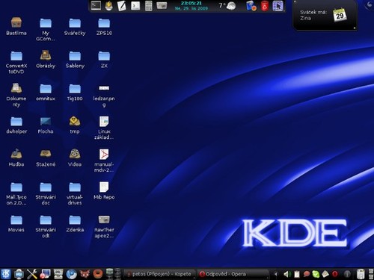Open the omnitux folder

46,92
